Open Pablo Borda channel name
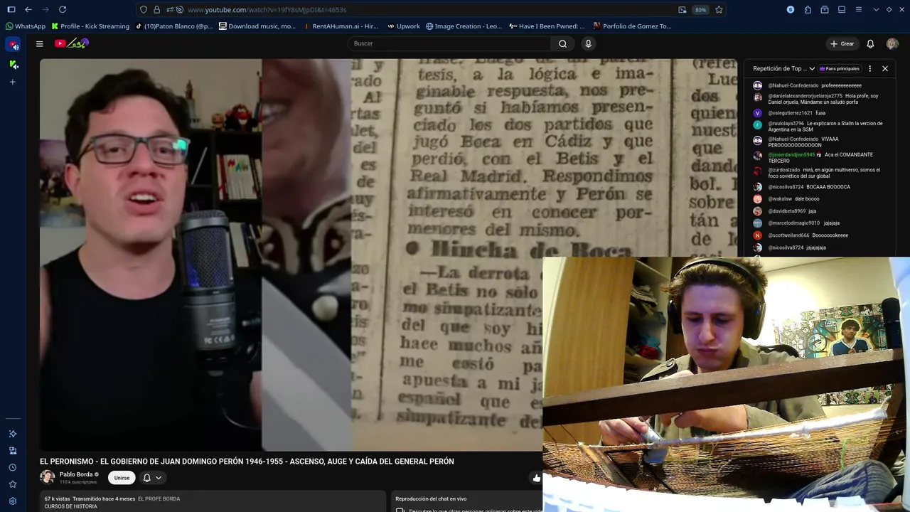 coord(76,474)
